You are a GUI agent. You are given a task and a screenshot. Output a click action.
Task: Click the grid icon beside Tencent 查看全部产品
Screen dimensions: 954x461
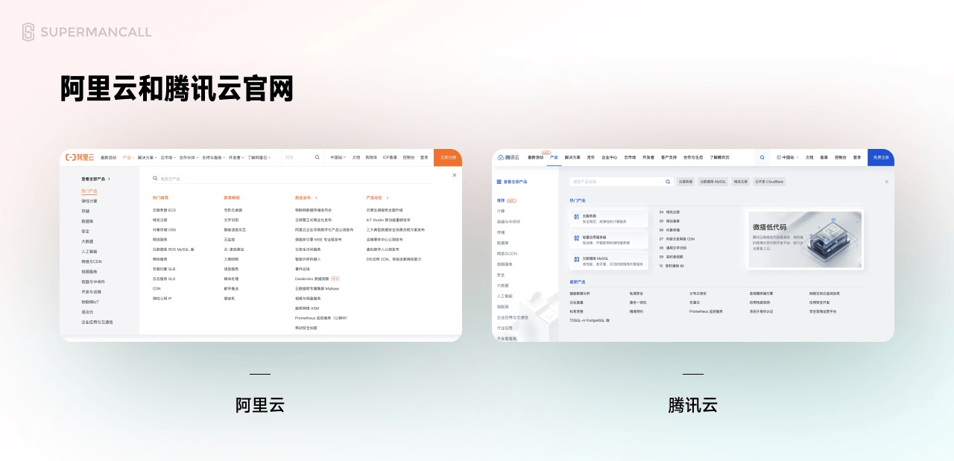[499, 182]
